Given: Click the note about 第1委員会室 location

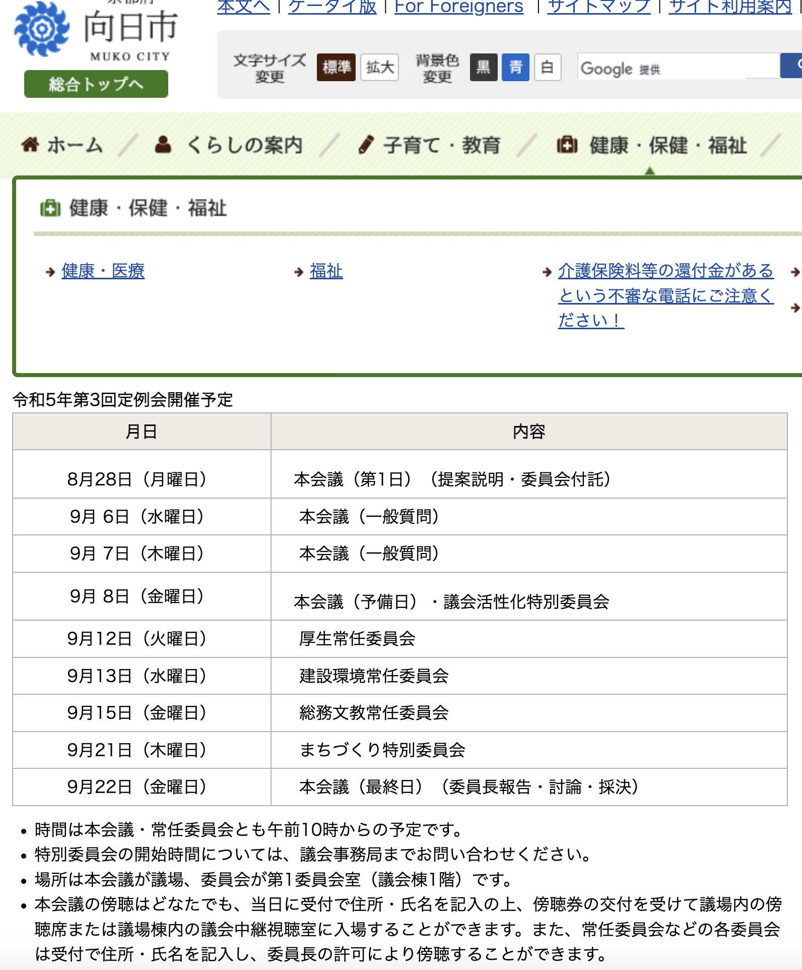Looking at the screenshot, I should point(274,880).
